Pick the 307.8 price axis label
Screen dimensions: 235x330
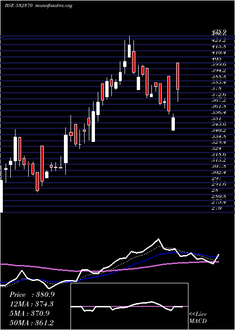pyautogui.click(x=219, y=166)
